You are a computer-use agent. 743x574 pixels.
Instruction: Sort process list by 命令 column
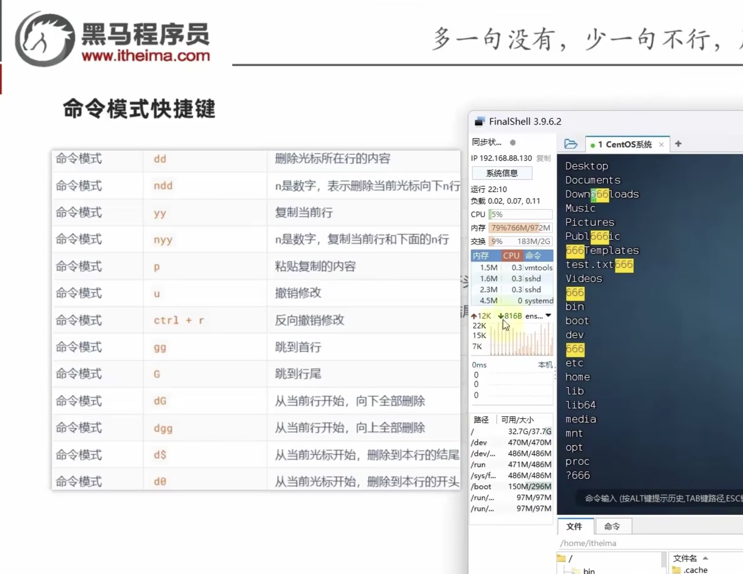point(538,255)
